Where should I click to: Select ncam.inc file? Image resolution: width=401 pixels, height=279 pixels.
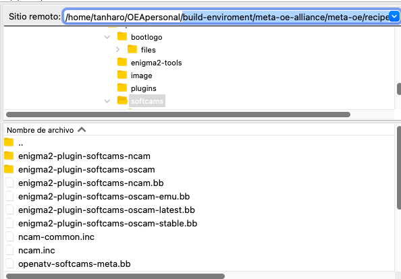click(x=36, y=251)
